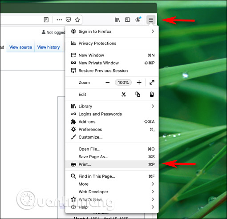Open Add-ons manager entry

(112, 122)
